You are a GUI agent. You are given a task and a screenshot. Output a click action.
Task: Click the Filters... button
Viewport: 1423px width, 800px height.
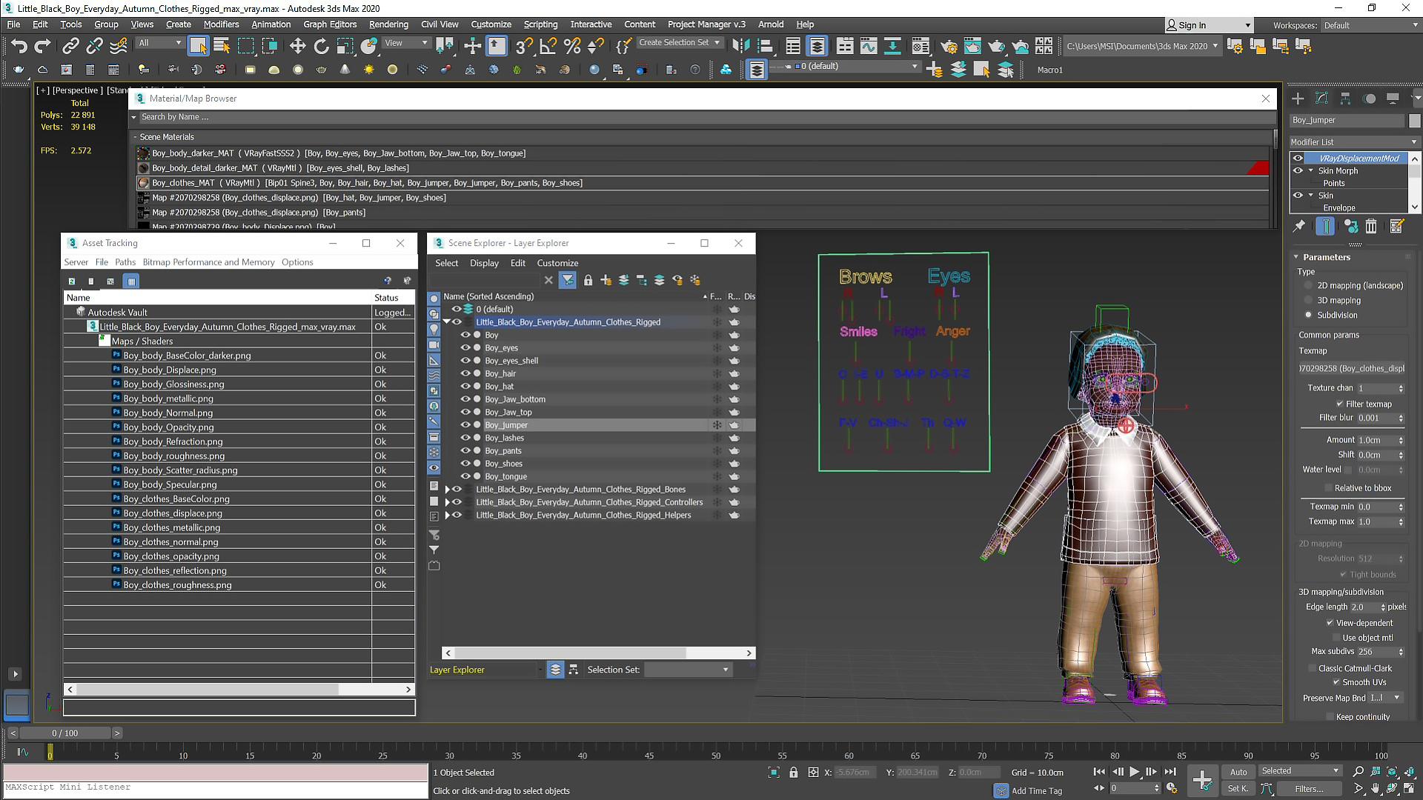coord(1309,789)
